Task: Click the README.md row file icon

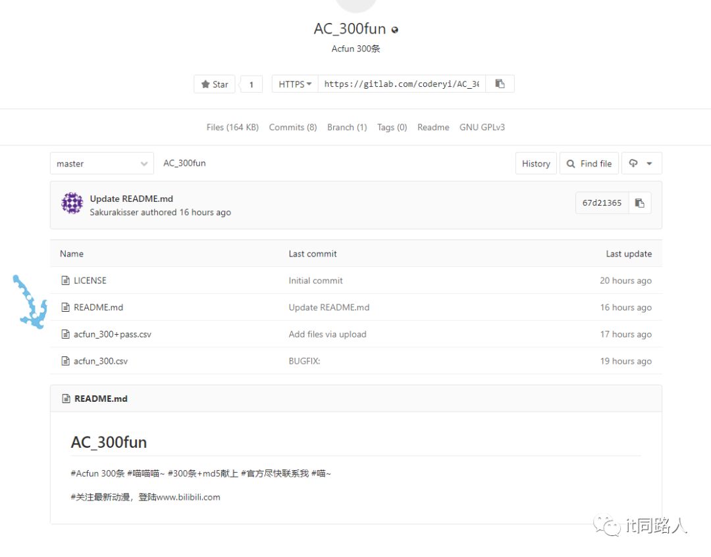Action: [x=66, y=307]
